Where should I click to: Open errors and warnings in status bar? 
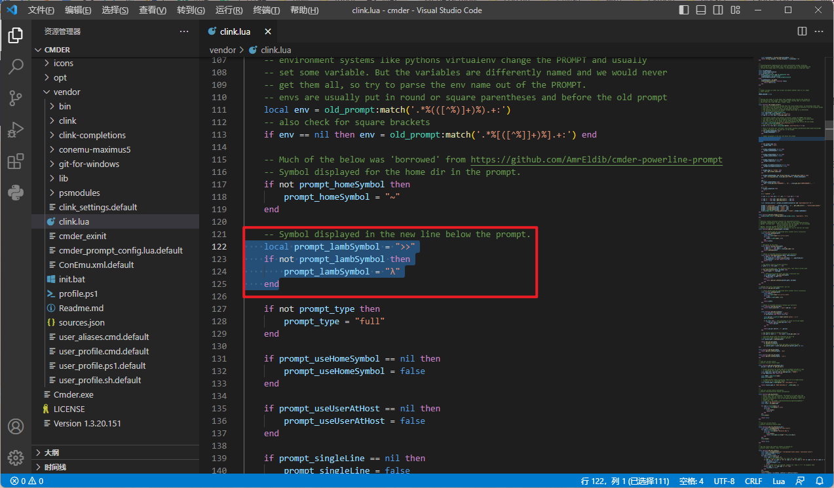click(x=26, y=481)
